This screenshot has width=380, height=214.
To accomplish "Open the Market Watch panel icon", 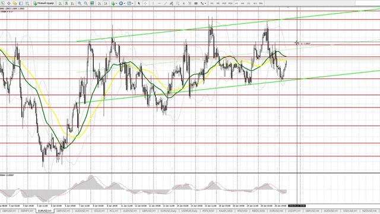I will tap(2, 3).
